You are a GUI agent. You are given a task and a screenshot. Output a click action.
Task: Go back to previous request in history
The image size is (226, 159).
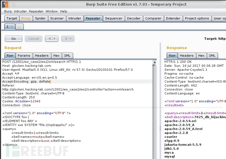pos(50,39)
